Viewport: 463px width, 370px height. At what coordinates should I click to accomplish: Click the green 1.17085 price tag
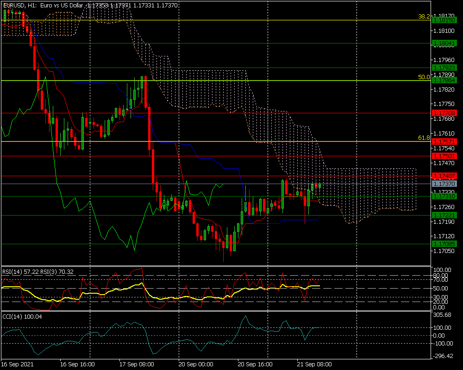point(444,244)
